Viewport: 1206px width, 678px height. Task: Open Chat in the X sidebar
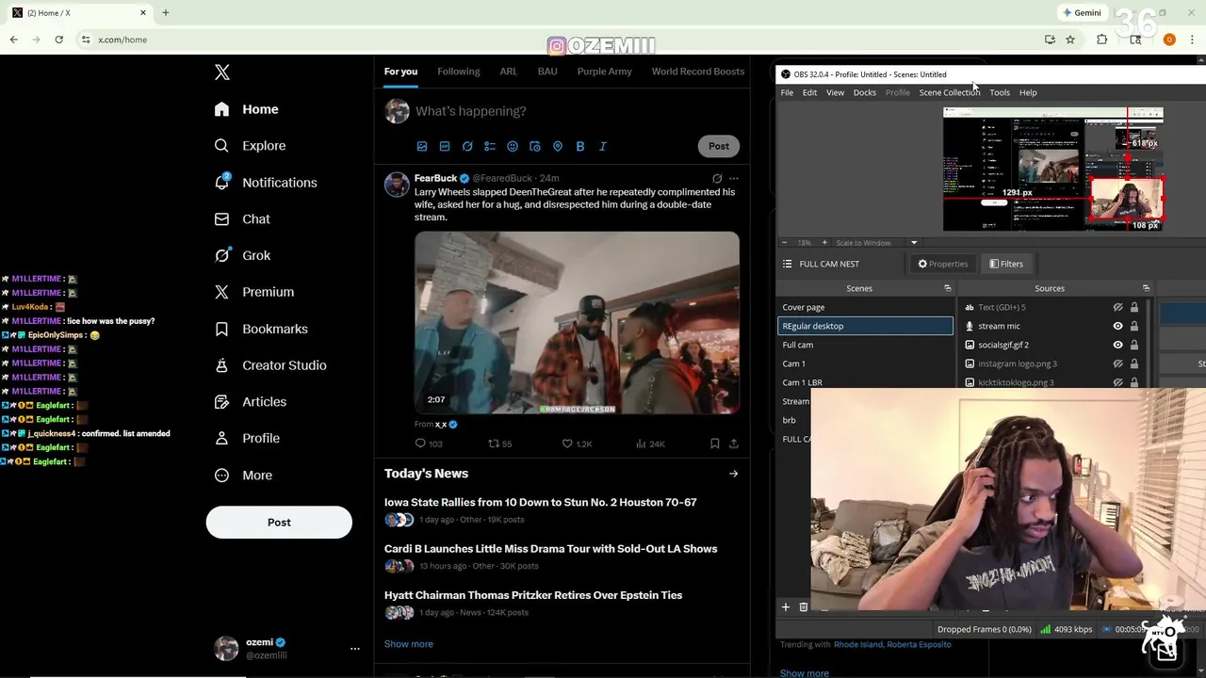pos(242,218)
